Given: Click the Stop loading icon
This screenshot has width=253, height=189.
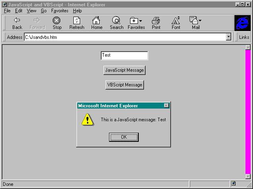Looking at the screenshot, I should click(56, 21).
